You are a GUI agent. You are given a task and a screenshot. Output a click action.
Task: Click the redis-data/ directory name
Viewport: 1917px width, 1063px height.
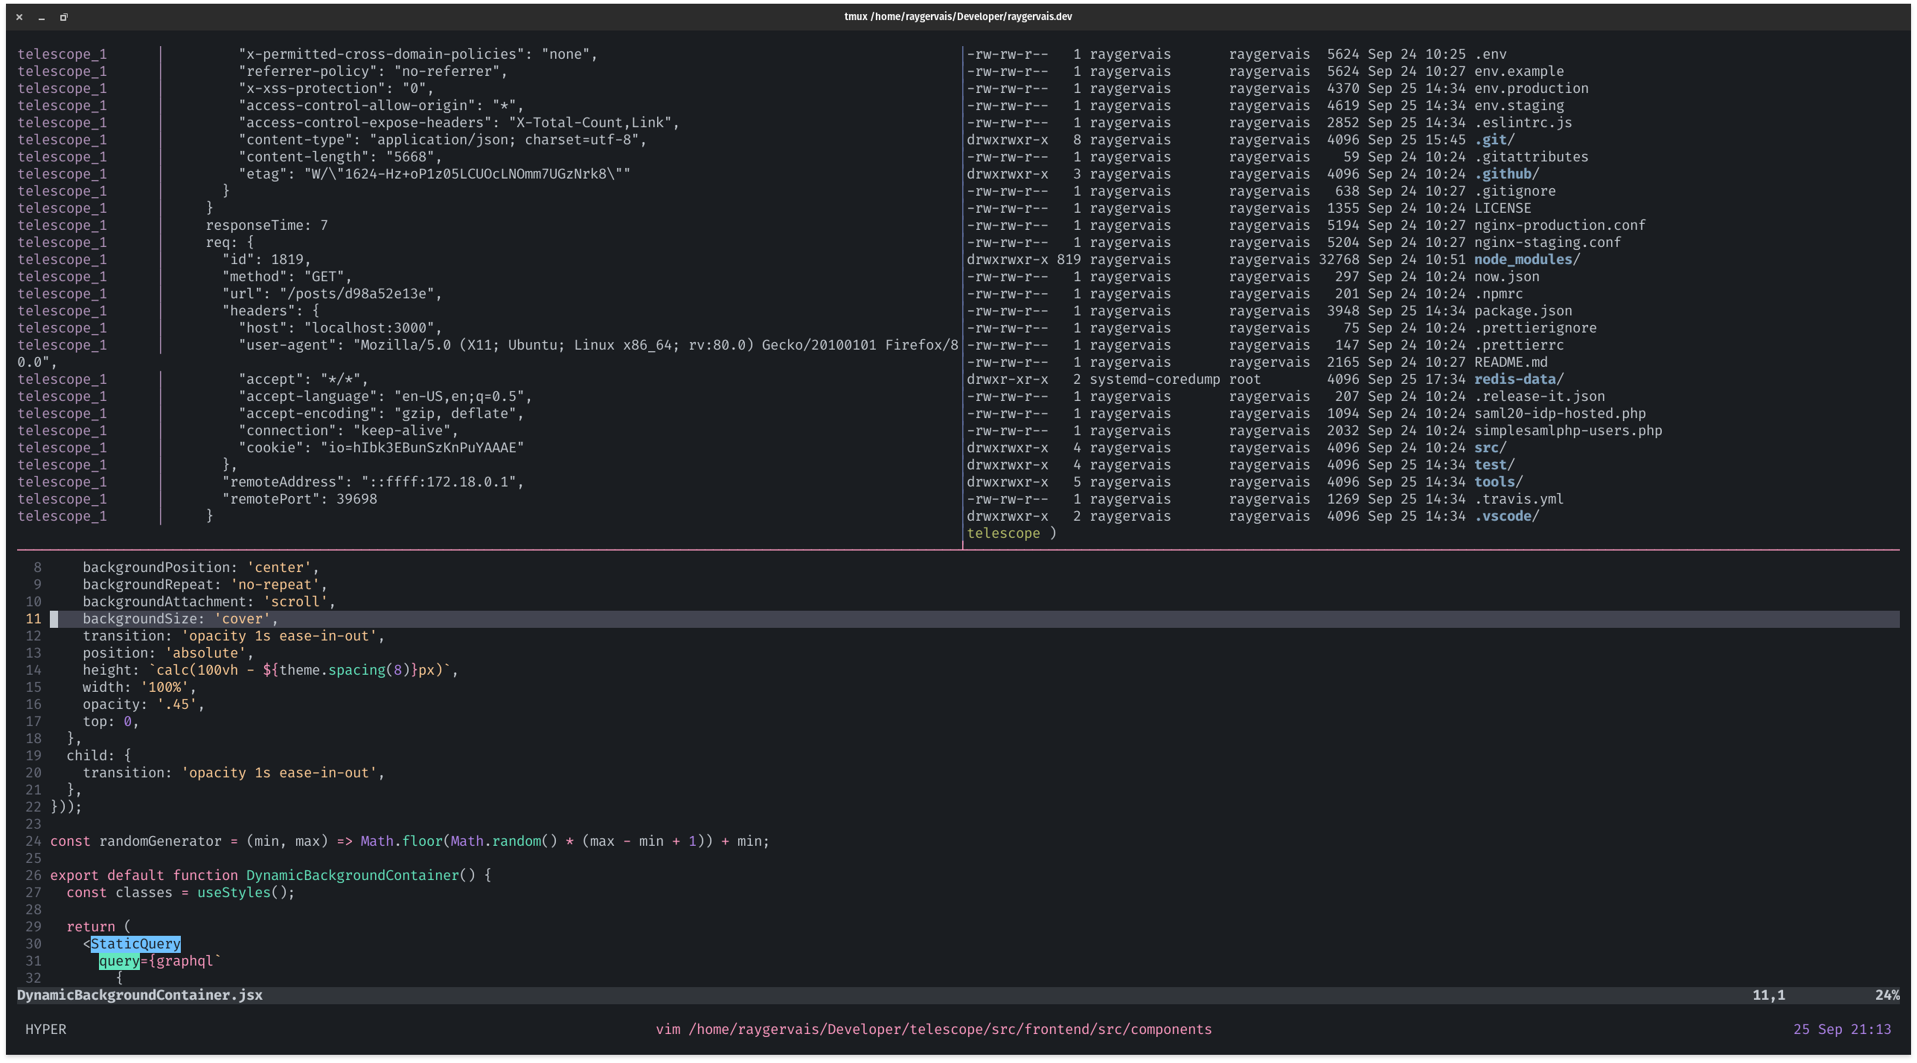(1519, 379)
